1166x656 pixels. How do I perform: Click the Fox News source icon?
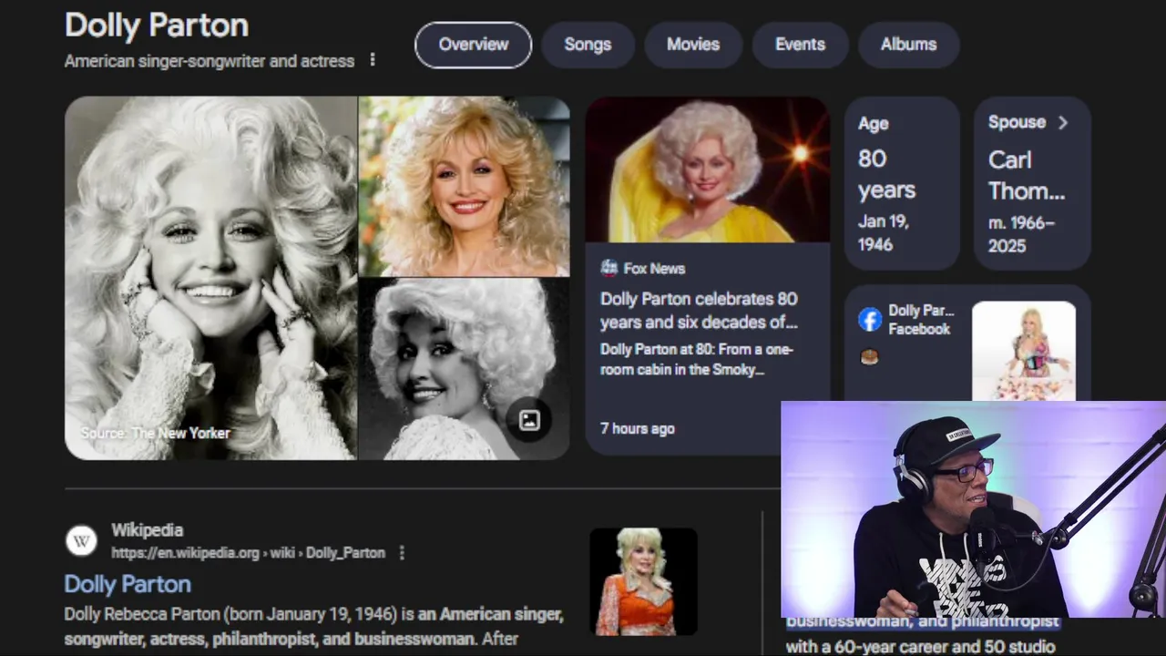(x=609, y=268)
